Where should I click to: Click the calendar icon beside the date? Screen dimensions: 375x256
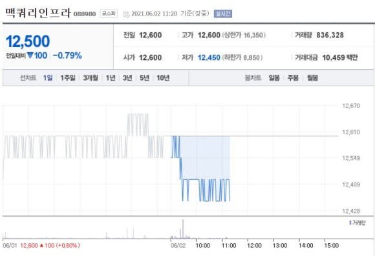(126, 14)
